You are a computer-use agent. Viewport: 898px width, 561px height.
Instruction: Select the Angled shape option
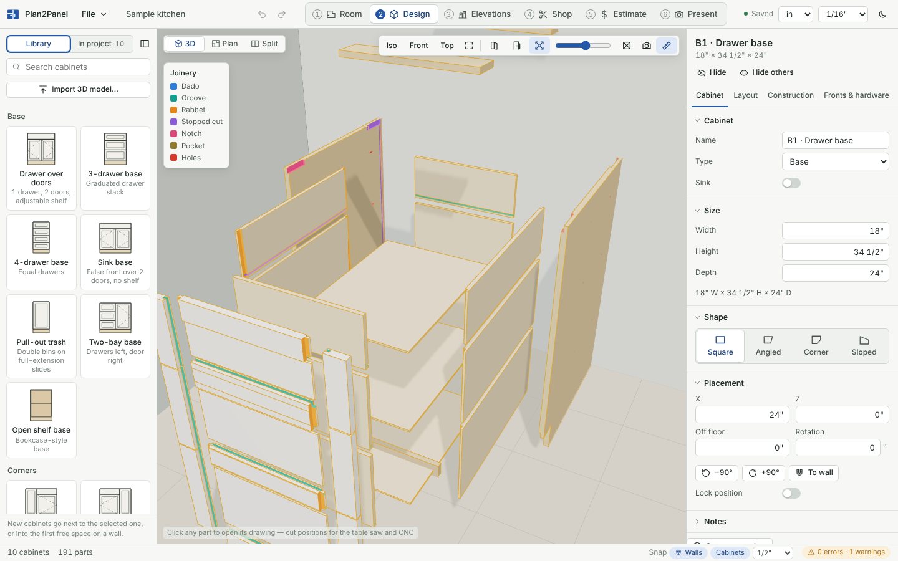pyautogui.click(x=768, y=346)
